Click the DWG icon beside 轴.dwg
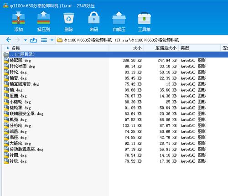The width and height of the screenshot is (228, 196). (6, 90)
